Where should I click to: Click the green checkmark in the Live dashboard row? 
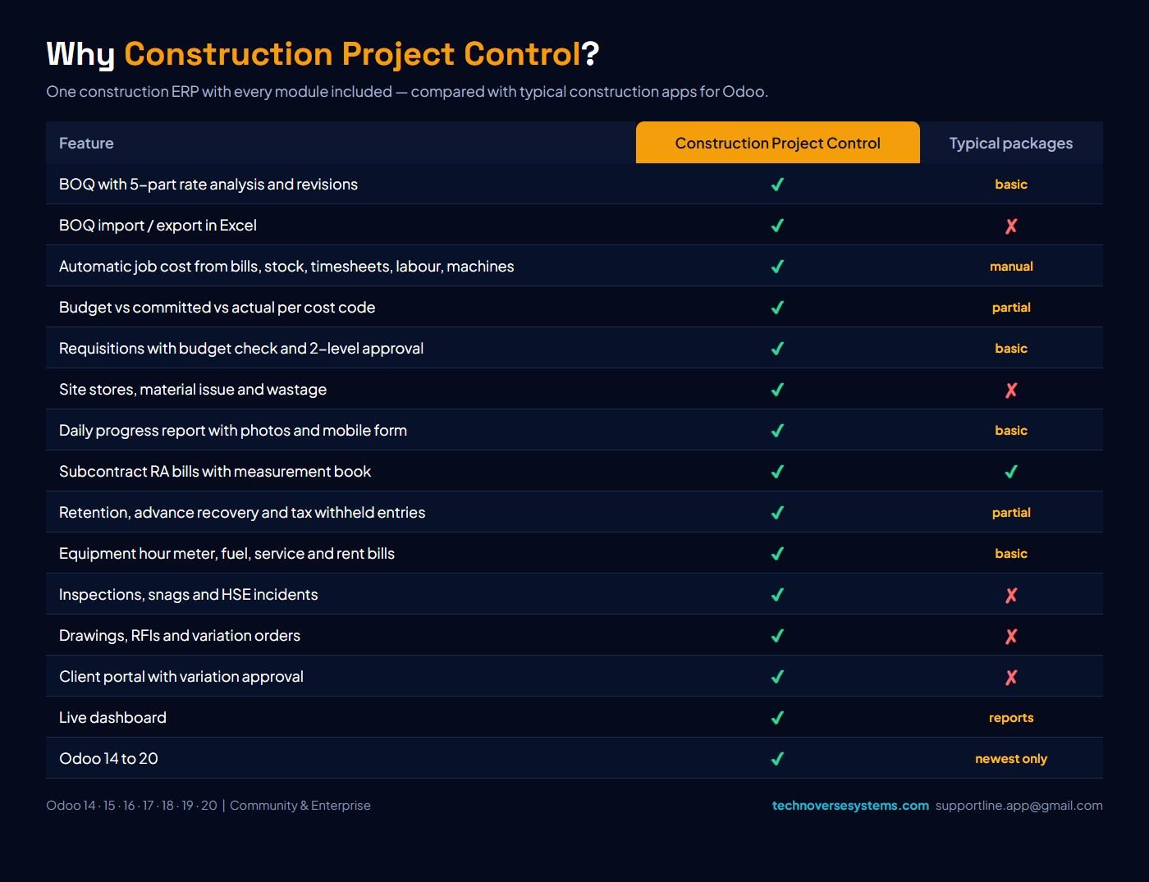[777, 718]
